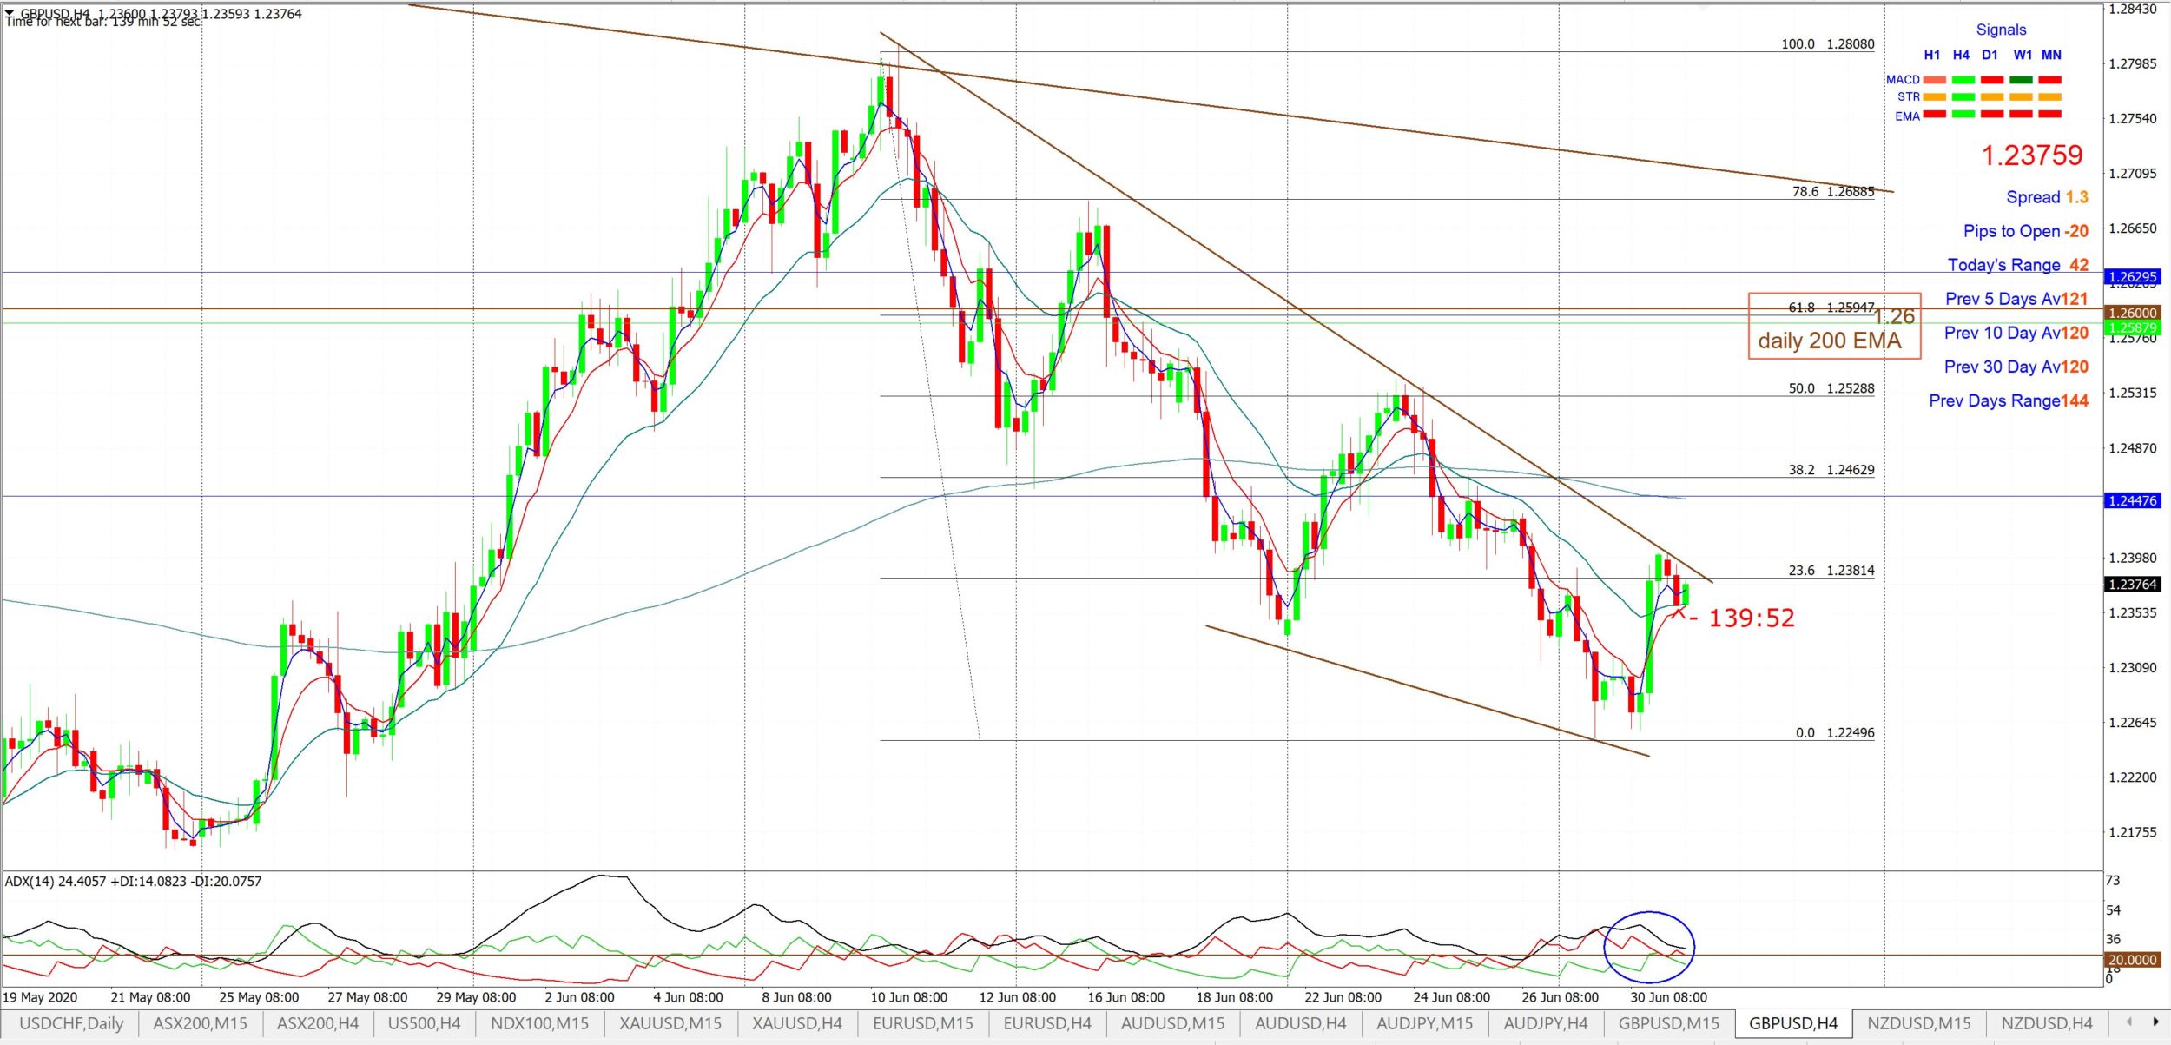Click the current price label 1.23764
This screenshot has width=2171, height=1045.
click(2132, 584)
